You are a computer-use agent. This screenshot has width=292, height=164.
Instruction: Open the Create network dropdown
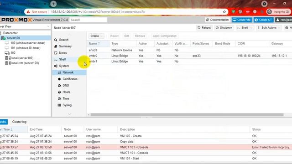click(96, 36)
